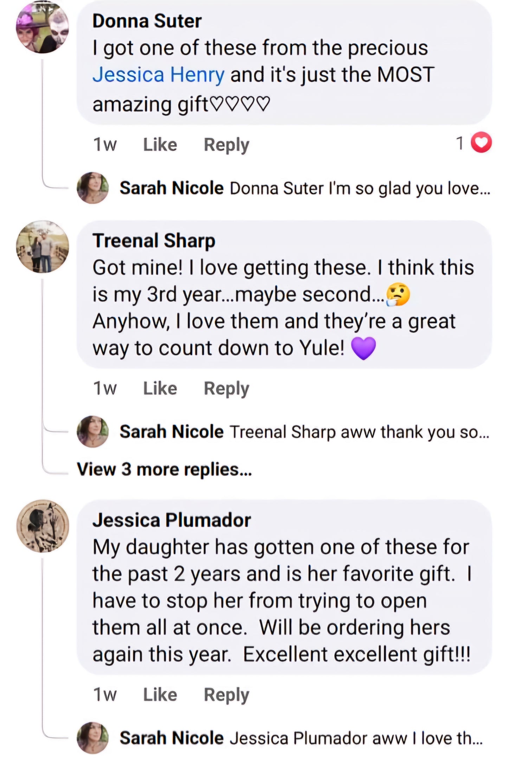Open Sarah Nicole's avatar replying to Jessica Plumador
508x758 pixels.
pos(92,738)
